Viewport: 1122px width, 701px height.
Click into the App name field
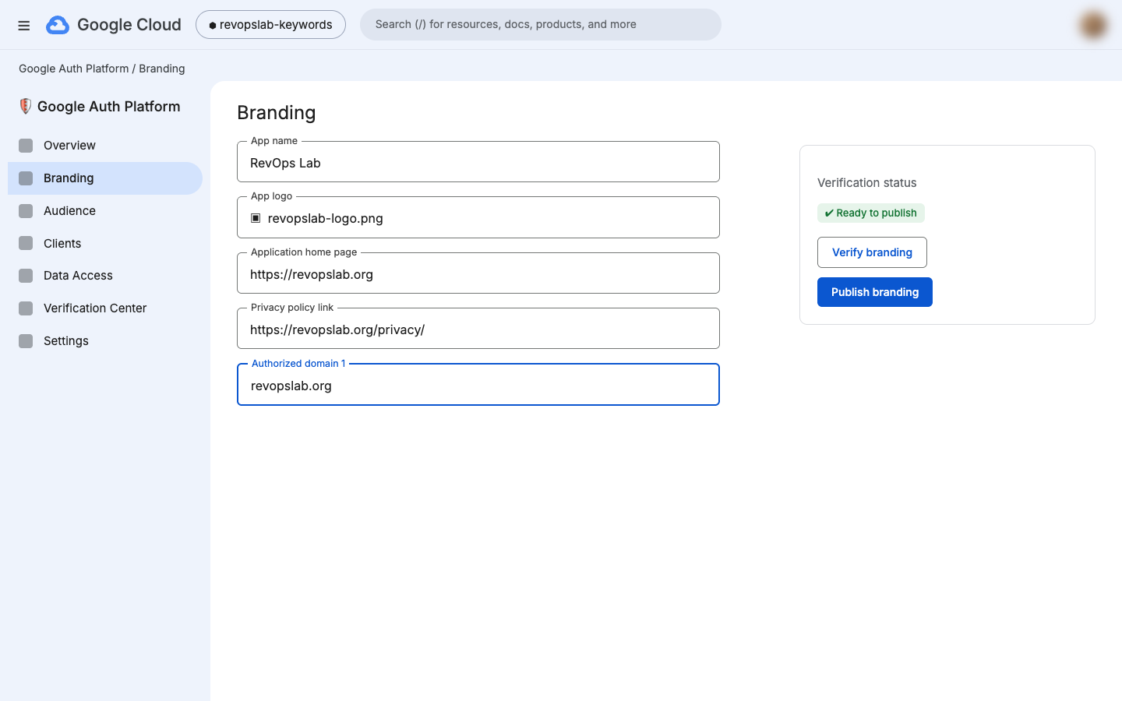click(478, 162)
